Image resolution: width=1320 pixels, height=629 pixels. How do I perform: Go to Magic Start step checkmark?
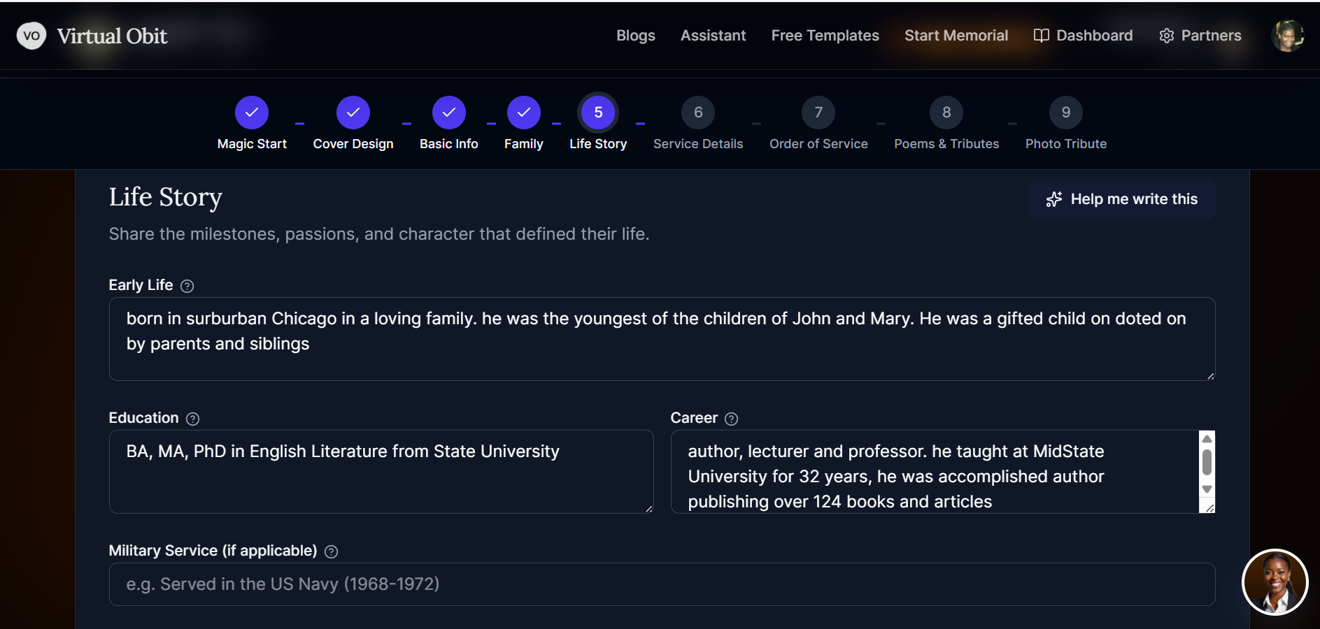[252, 113]
